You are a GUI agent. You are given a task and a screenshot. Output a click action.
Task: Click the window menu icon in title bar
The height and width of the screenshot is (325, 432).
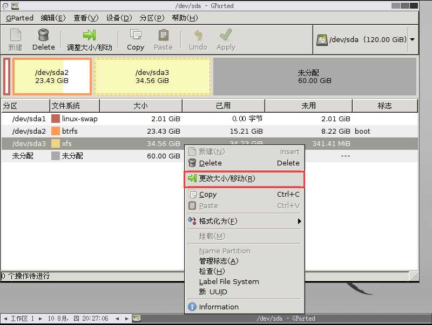[15, 6]
